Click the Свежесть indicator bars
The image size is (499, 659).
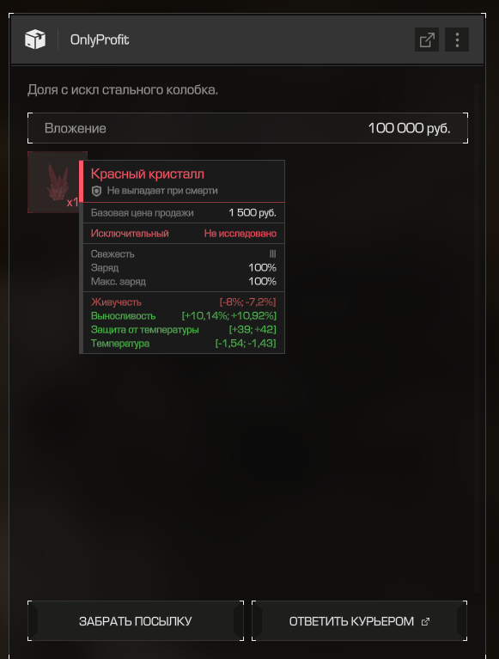click(272, 253)
